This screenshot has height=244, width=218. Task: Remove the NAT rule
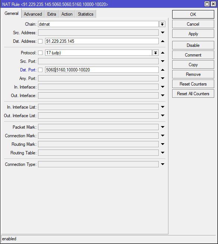[x=193, y=74]
